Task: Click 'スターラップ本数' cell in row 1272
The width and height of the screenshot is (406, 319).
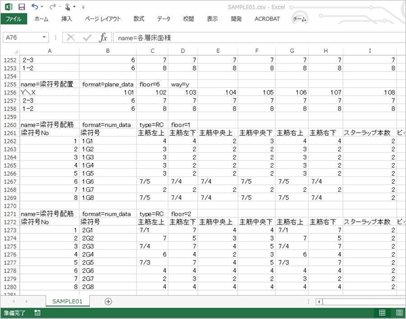Action: pyautogui.click(x=369, y=222)
